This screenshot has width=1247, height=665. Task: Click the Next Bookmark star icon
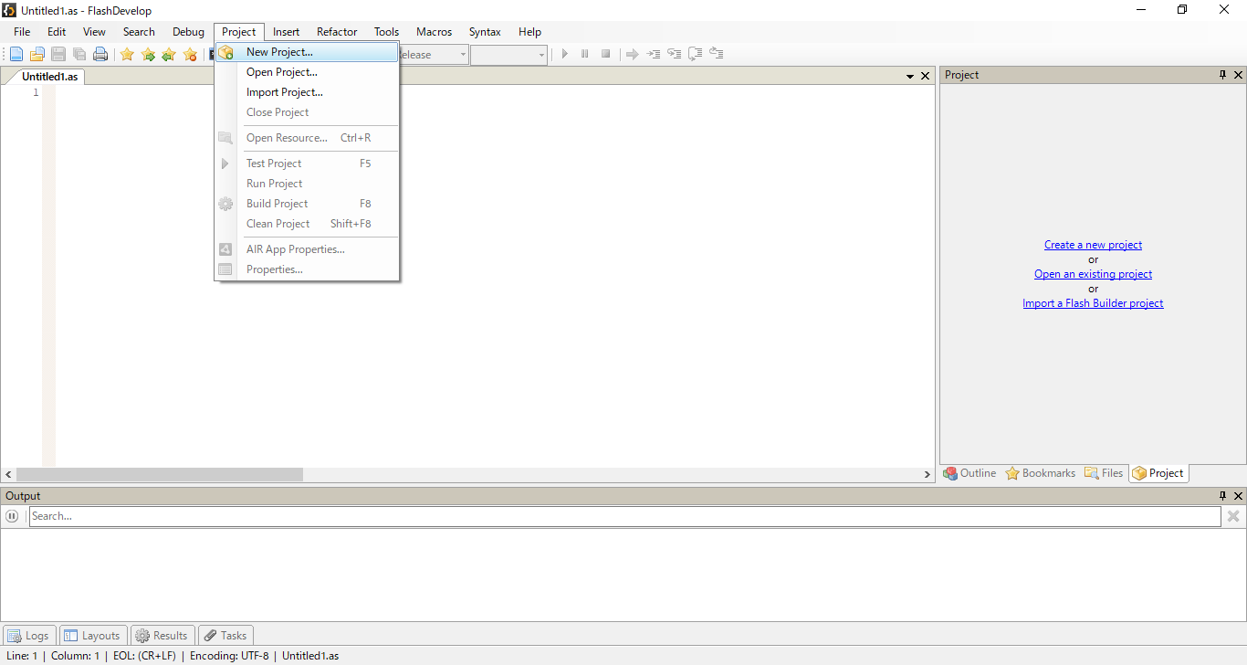(x=148, y=54)
